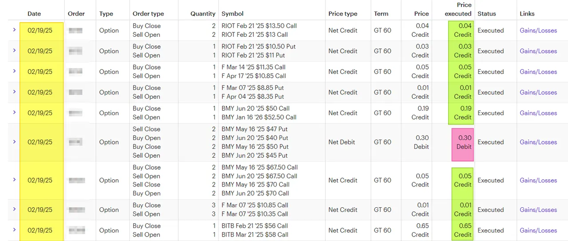This screenshot has height=241, width=568.
Task: Expand the BMY $67.50 Call order row
Action: click(14, 180)
